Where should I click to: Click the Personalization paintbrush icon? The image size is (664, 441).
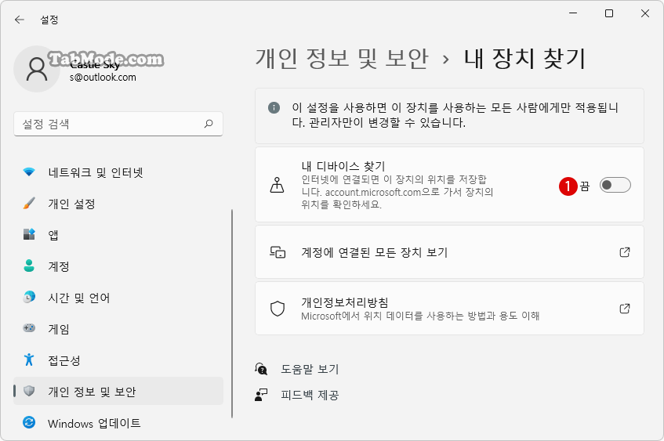click(29, 204)
